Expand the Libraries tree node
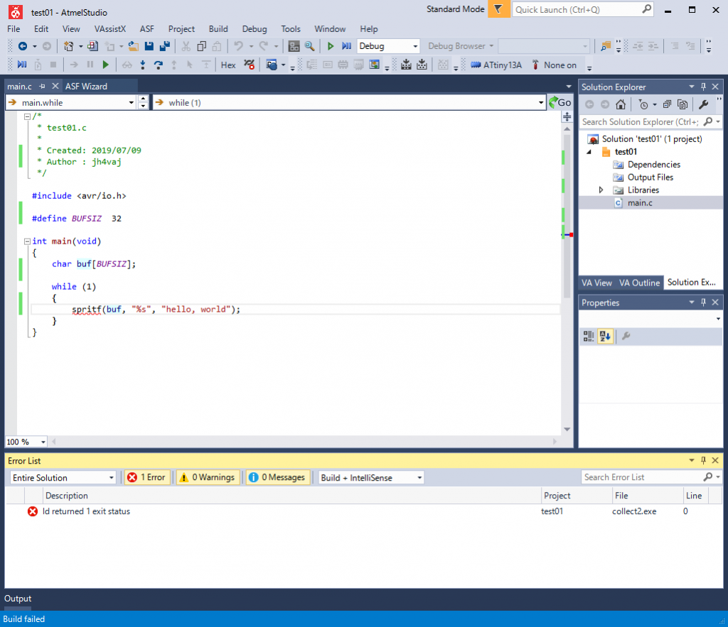Viewport: 728px width, 627px height. (601, 190)
